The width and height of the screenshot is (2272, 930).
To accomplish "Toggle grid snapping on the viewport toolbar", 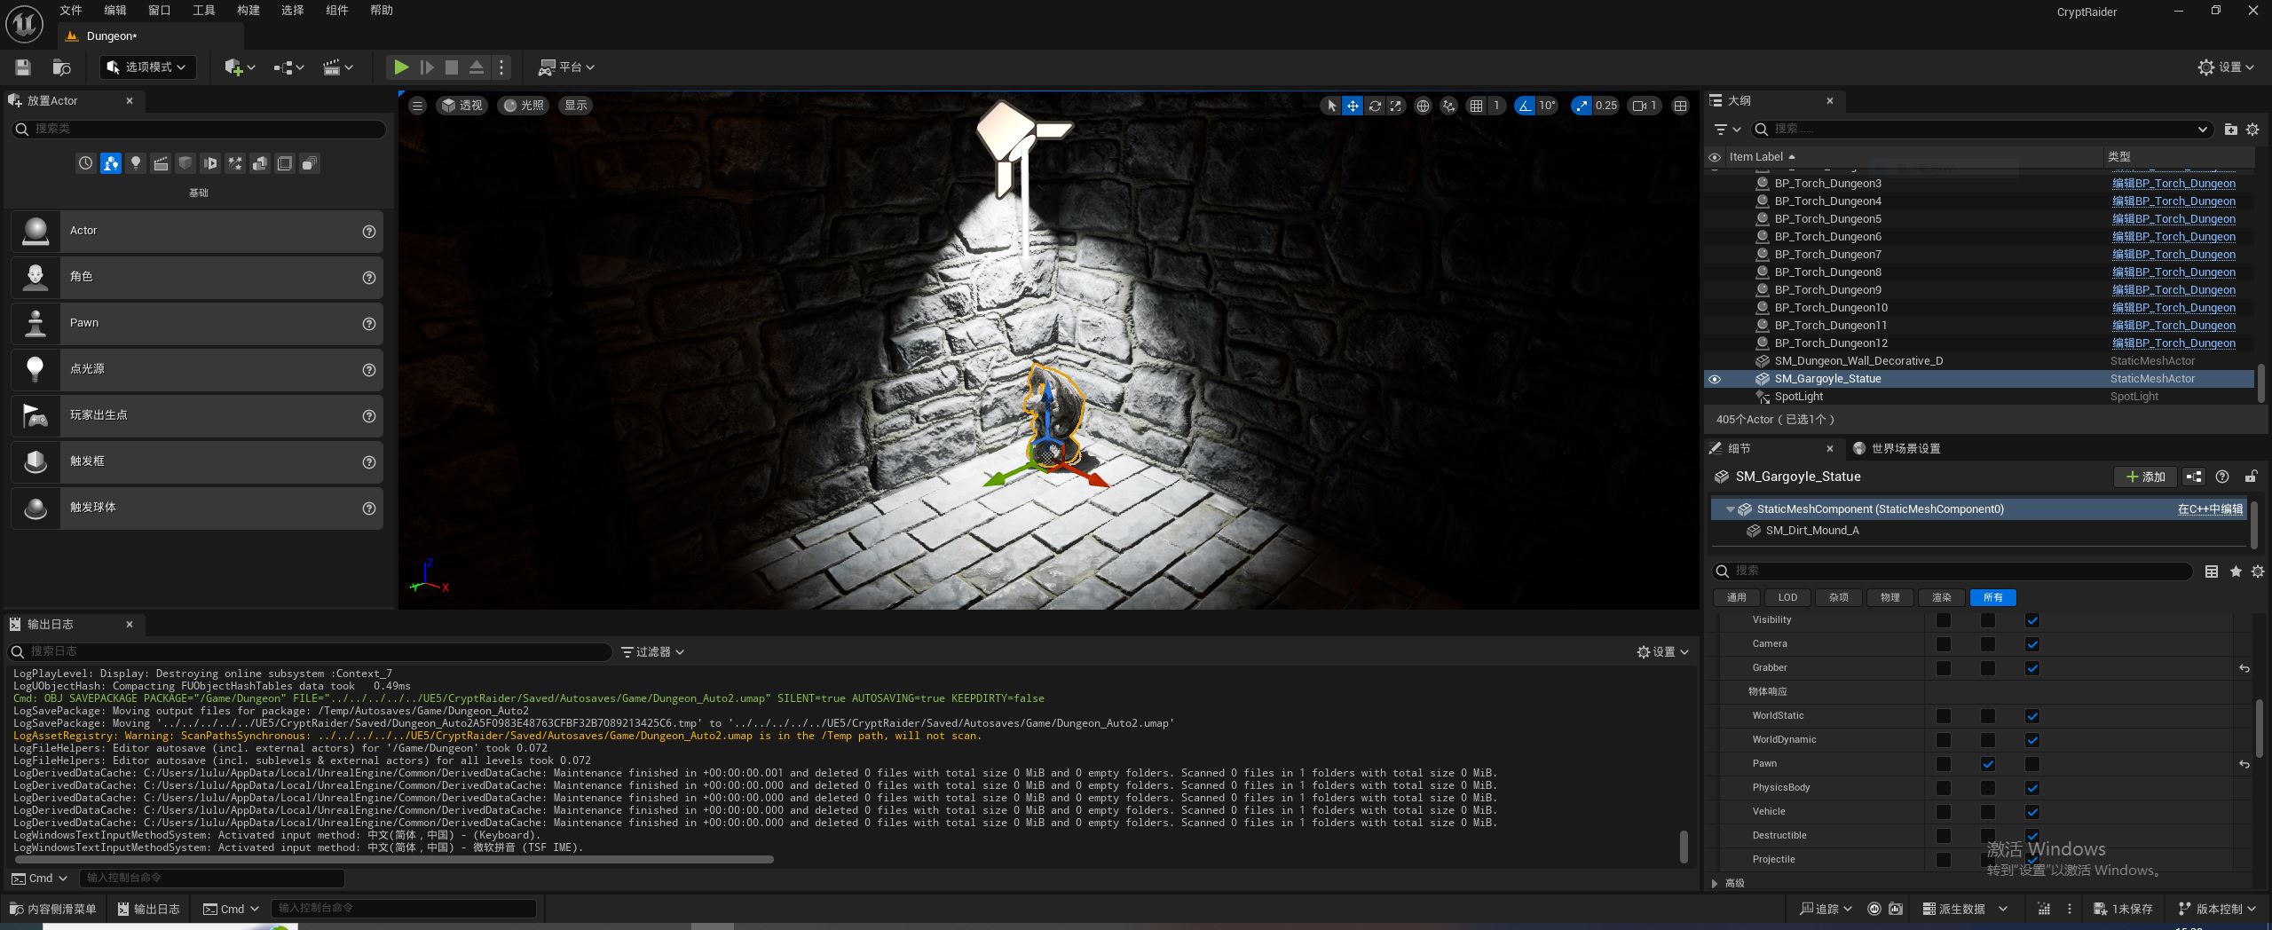I will (1476, 106).
